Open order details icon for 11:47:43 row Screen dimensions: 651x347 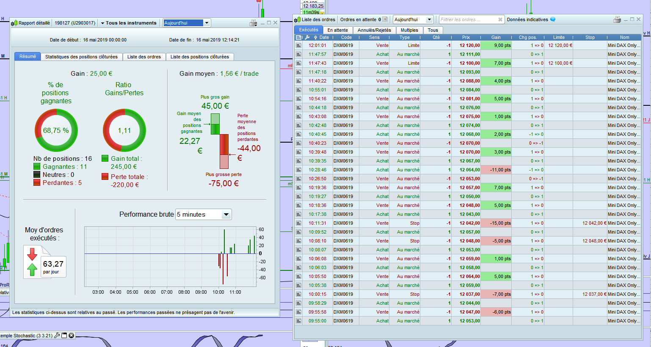pyautogui.click(x=298, y=63)
